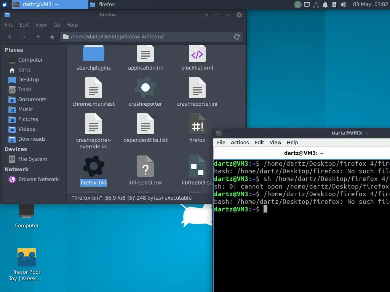Open the file manager View menu
390x292 pixels.
41,25
